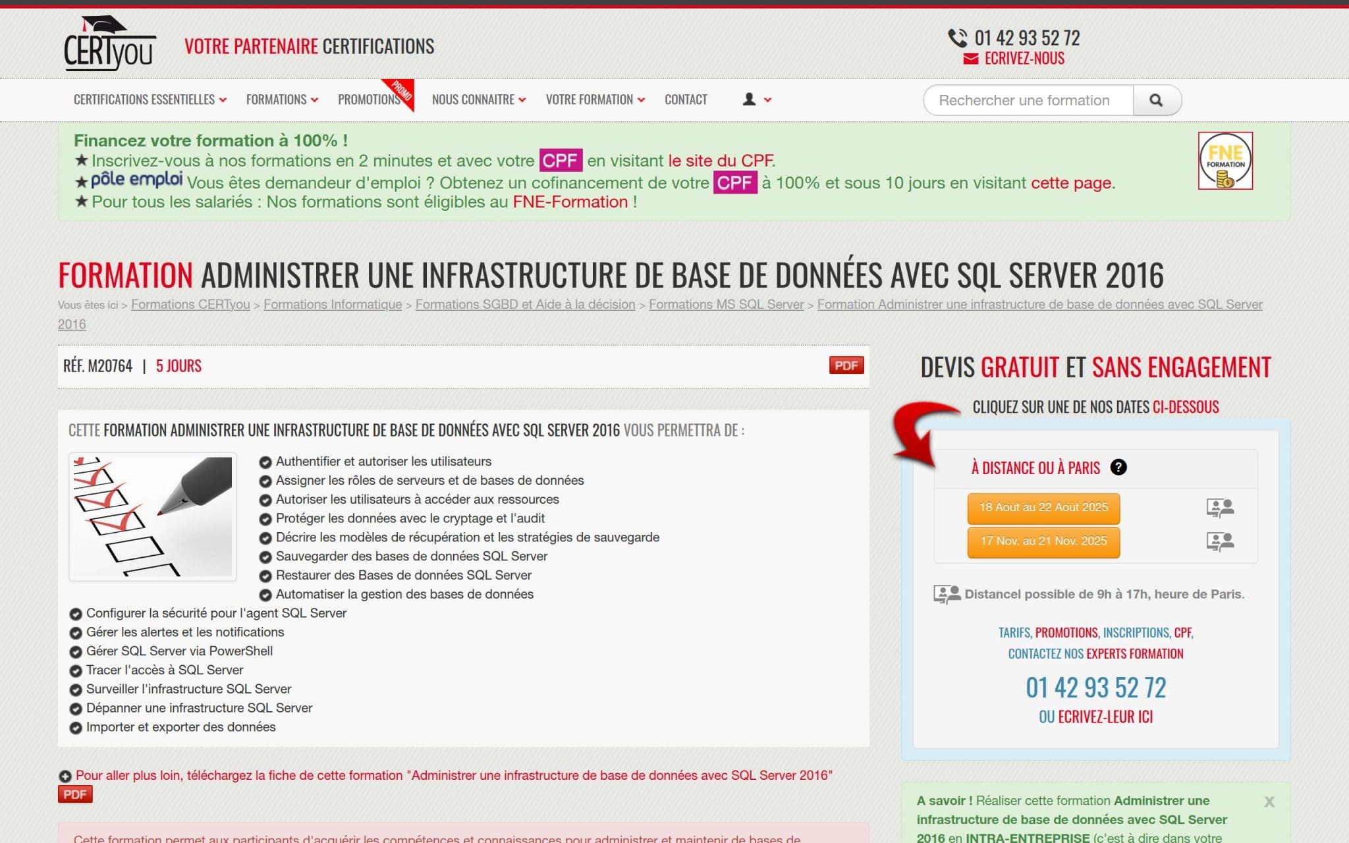Expand the Formations menu
This screenshot has height=843, width=1349.
pyautogui.click(x=282, y=99)
